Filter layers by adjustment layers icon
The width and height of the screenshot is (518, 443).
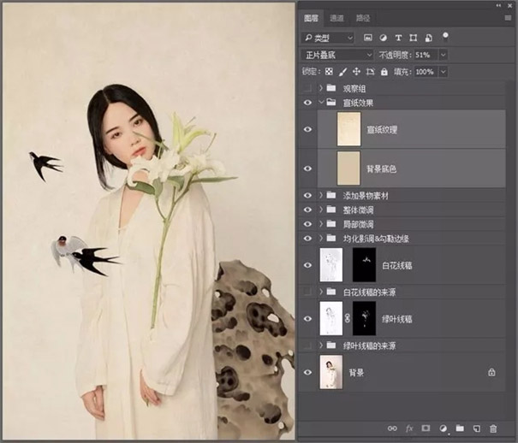(x=384, y=38)
